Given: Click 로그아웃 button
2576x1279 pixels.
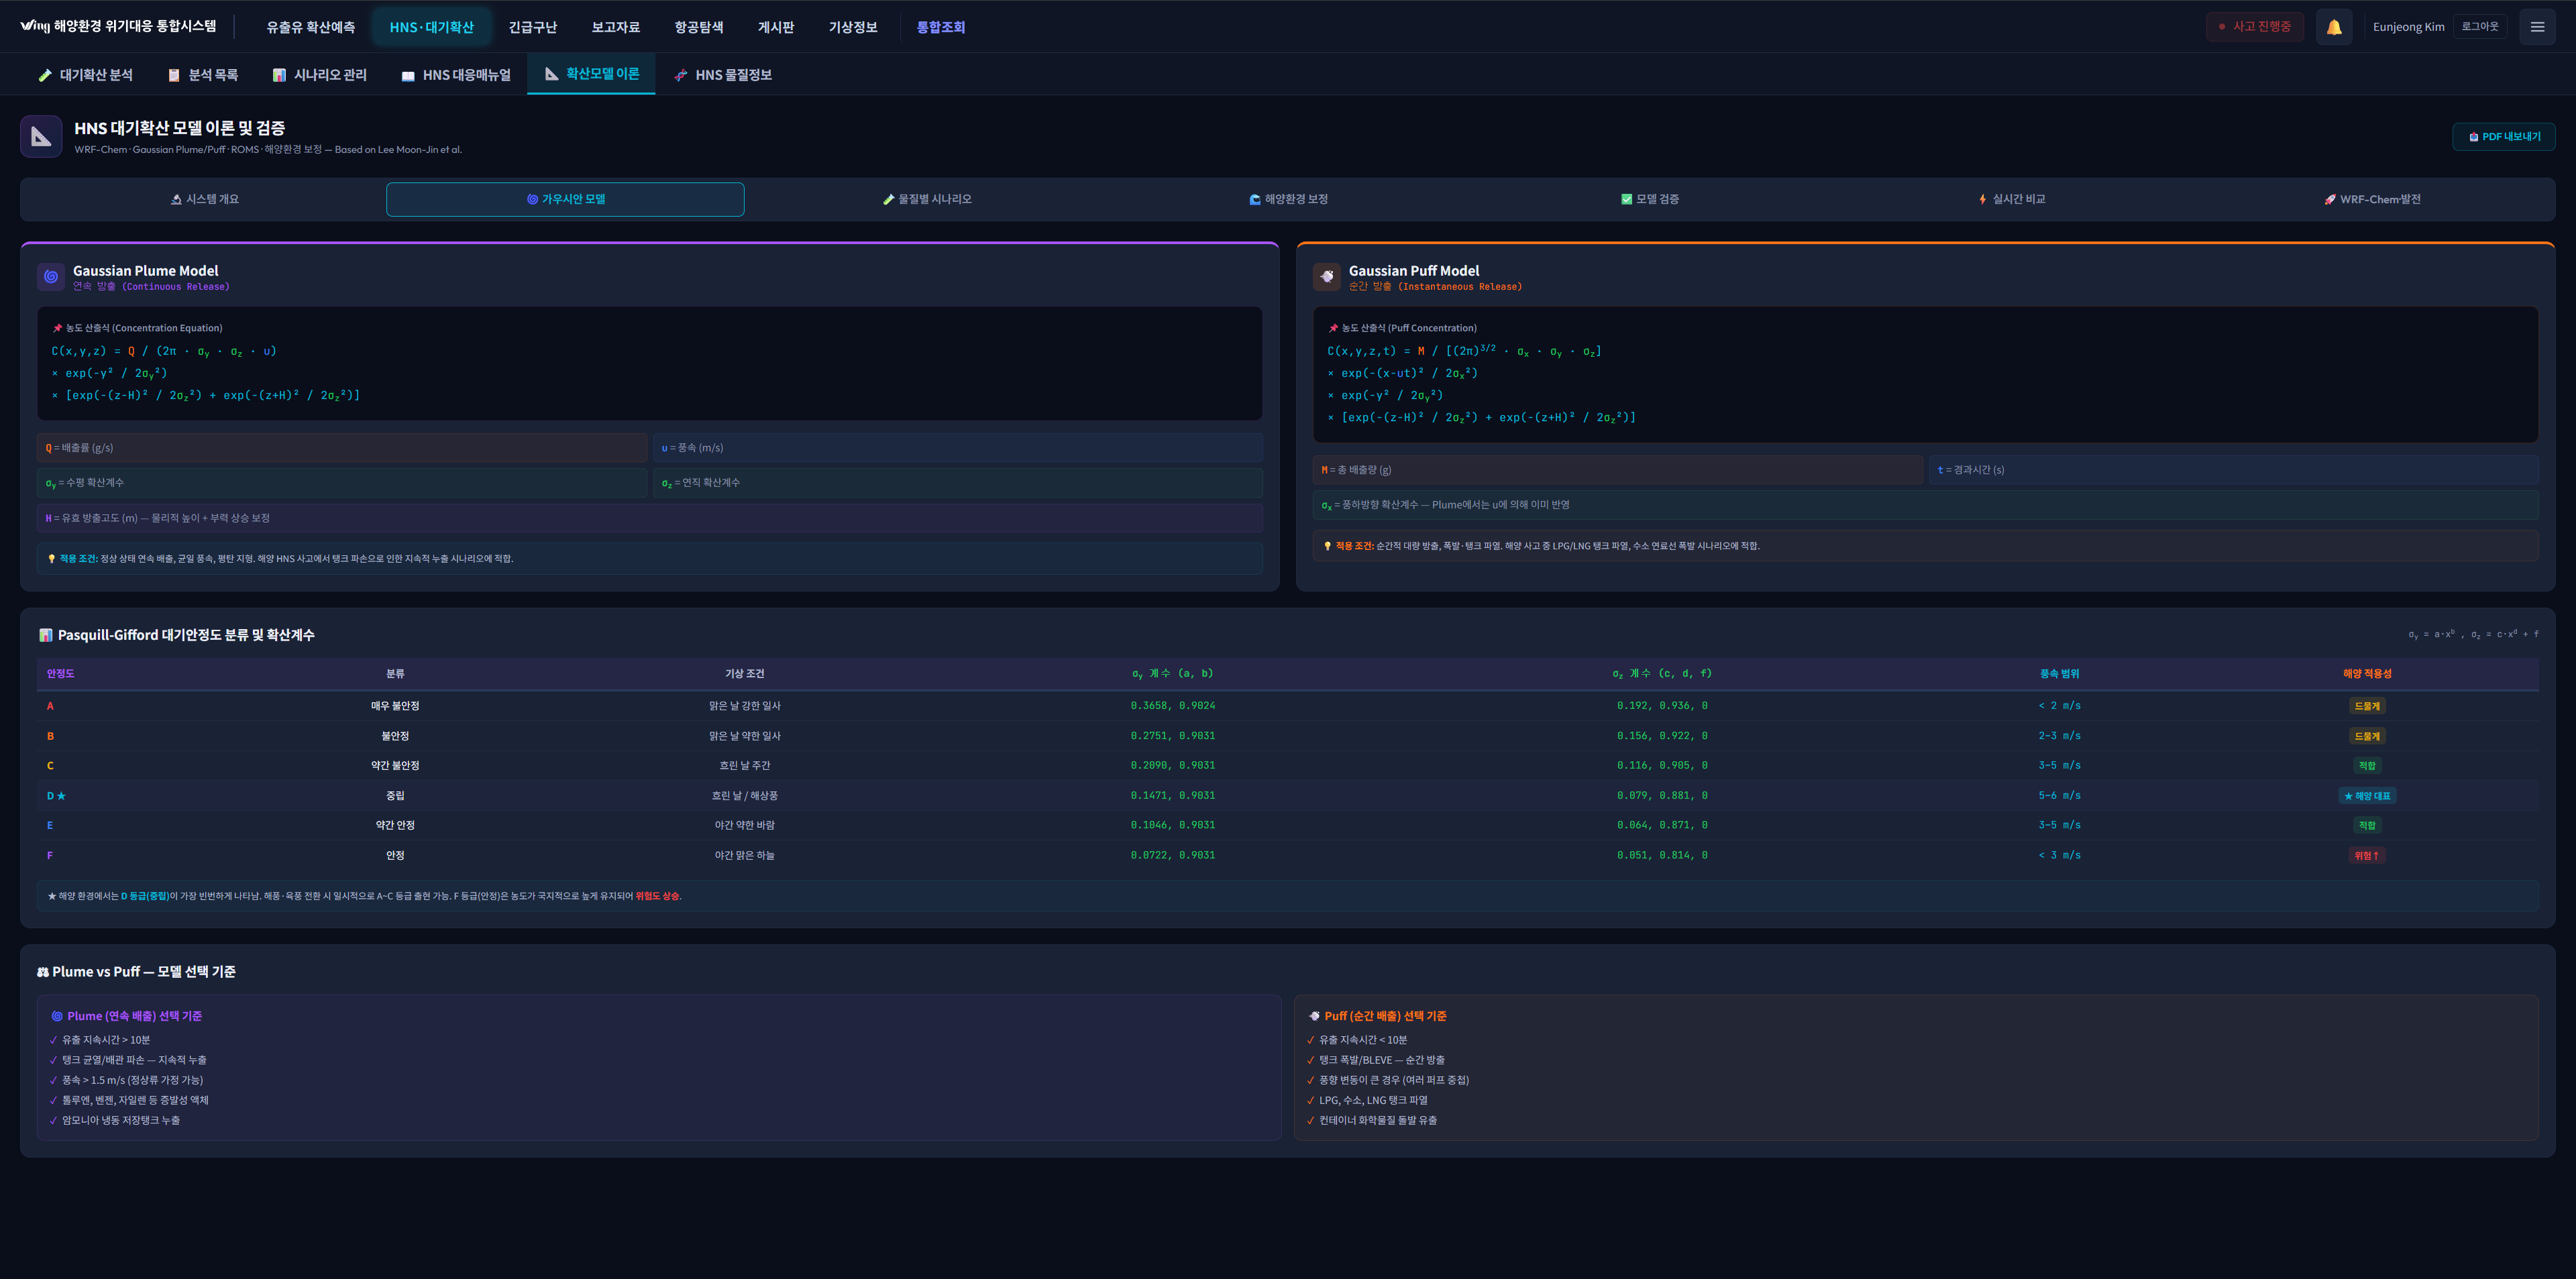Looking at the screenshot, I should click(x=2479, y=27).
